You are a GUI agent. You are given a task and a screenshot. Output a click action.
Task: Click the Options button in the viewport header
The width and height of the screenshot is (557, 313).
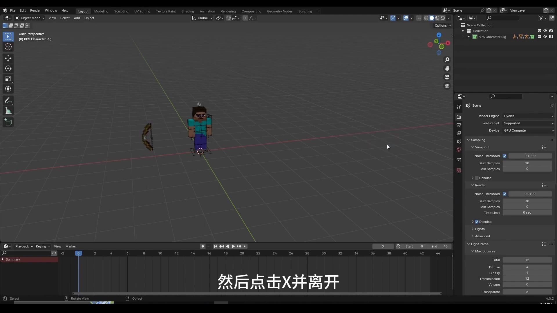(443, 26)
